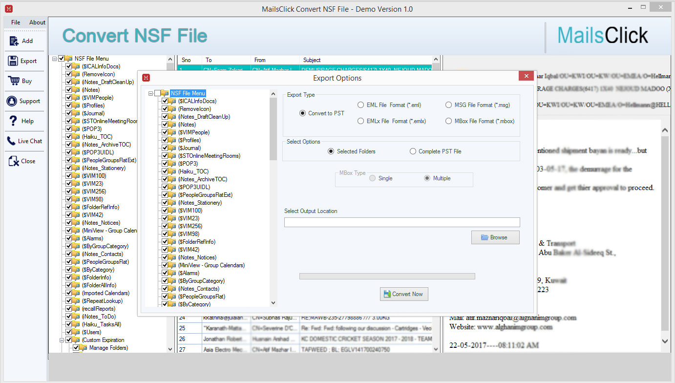Sort by Subject column header
Screen dimensions: 675x383
coord(365,60)
